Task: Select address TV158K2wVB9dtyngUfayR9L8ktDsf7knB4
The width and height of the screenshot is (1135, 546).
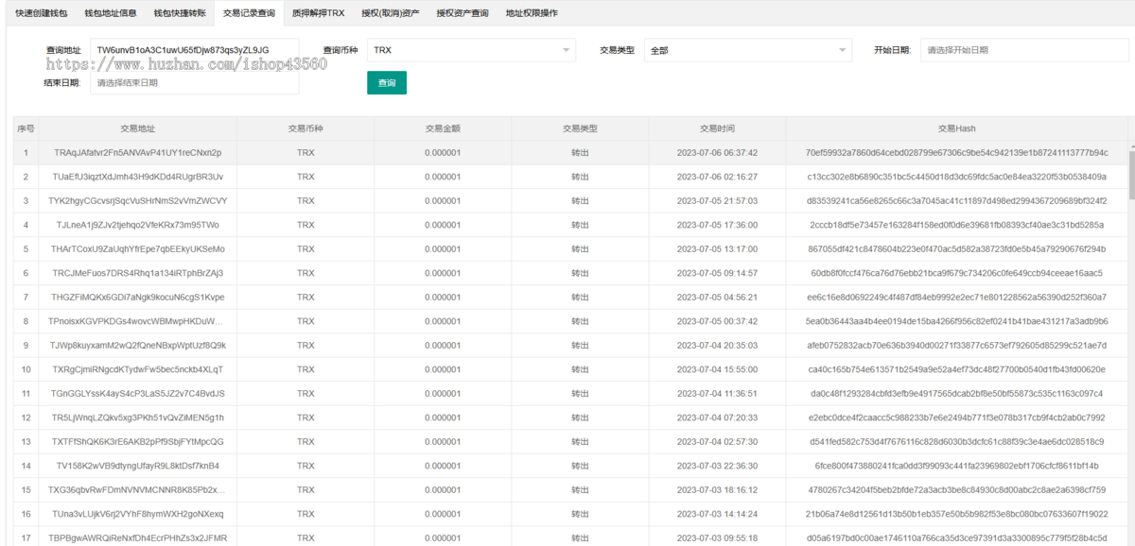Action: (x=138, y=466)
